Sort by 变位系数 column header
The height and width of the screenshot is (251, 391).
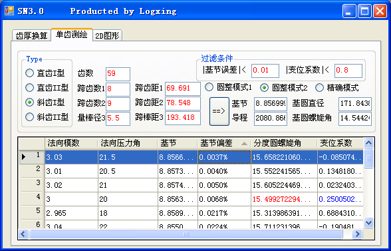pyautogui.click(x=340, y=143)
